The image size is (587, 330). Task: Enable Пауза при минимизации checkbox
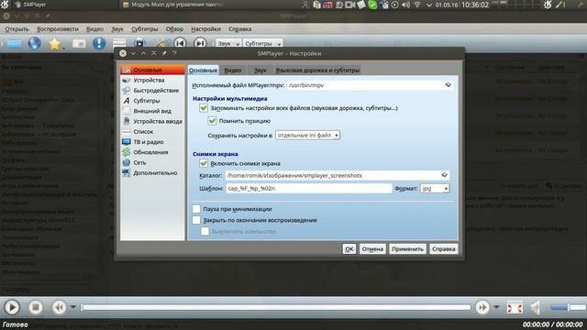(x=196, y=209)
